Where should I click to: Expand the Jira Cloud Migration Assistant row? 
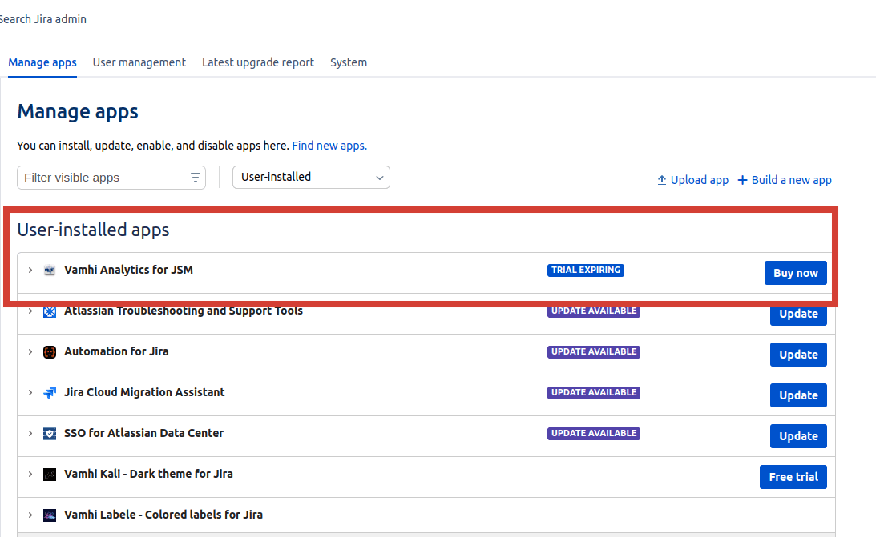(30, 393)
